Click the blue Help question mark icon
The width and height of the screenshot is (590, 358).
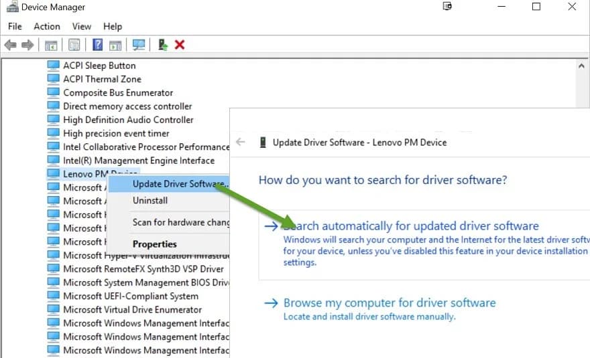click(x=97, y=45)
